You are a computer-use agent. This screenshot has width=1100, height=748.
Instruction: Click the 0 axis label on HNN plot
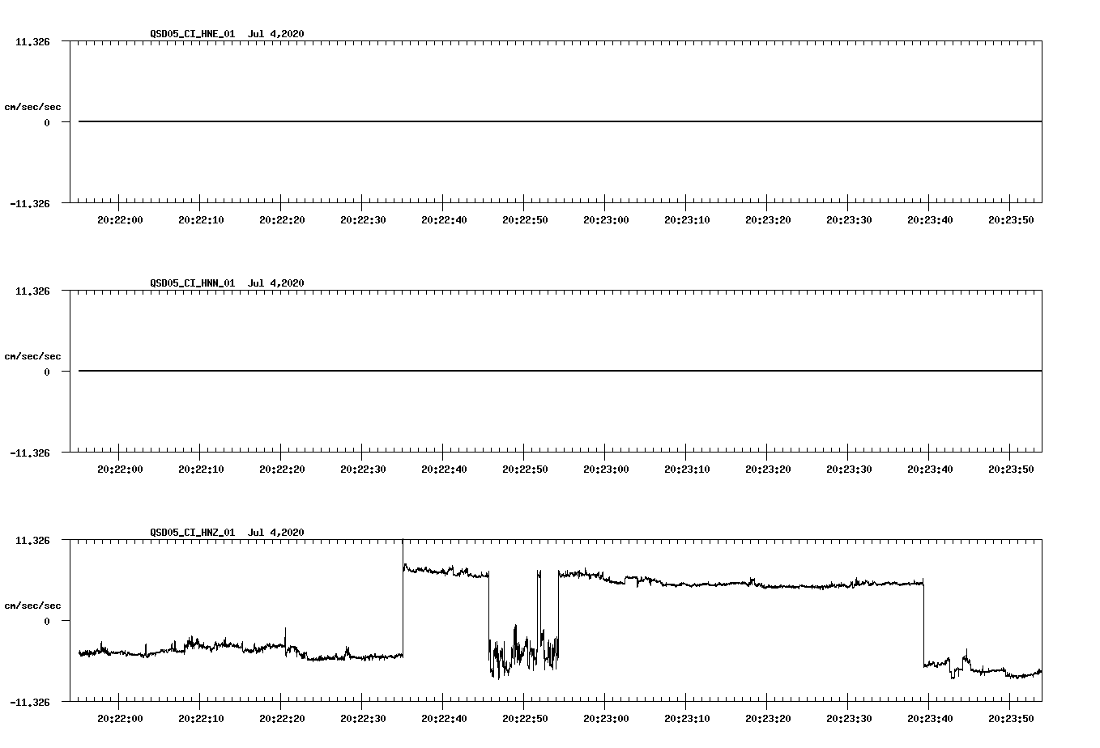click(47, 372)
